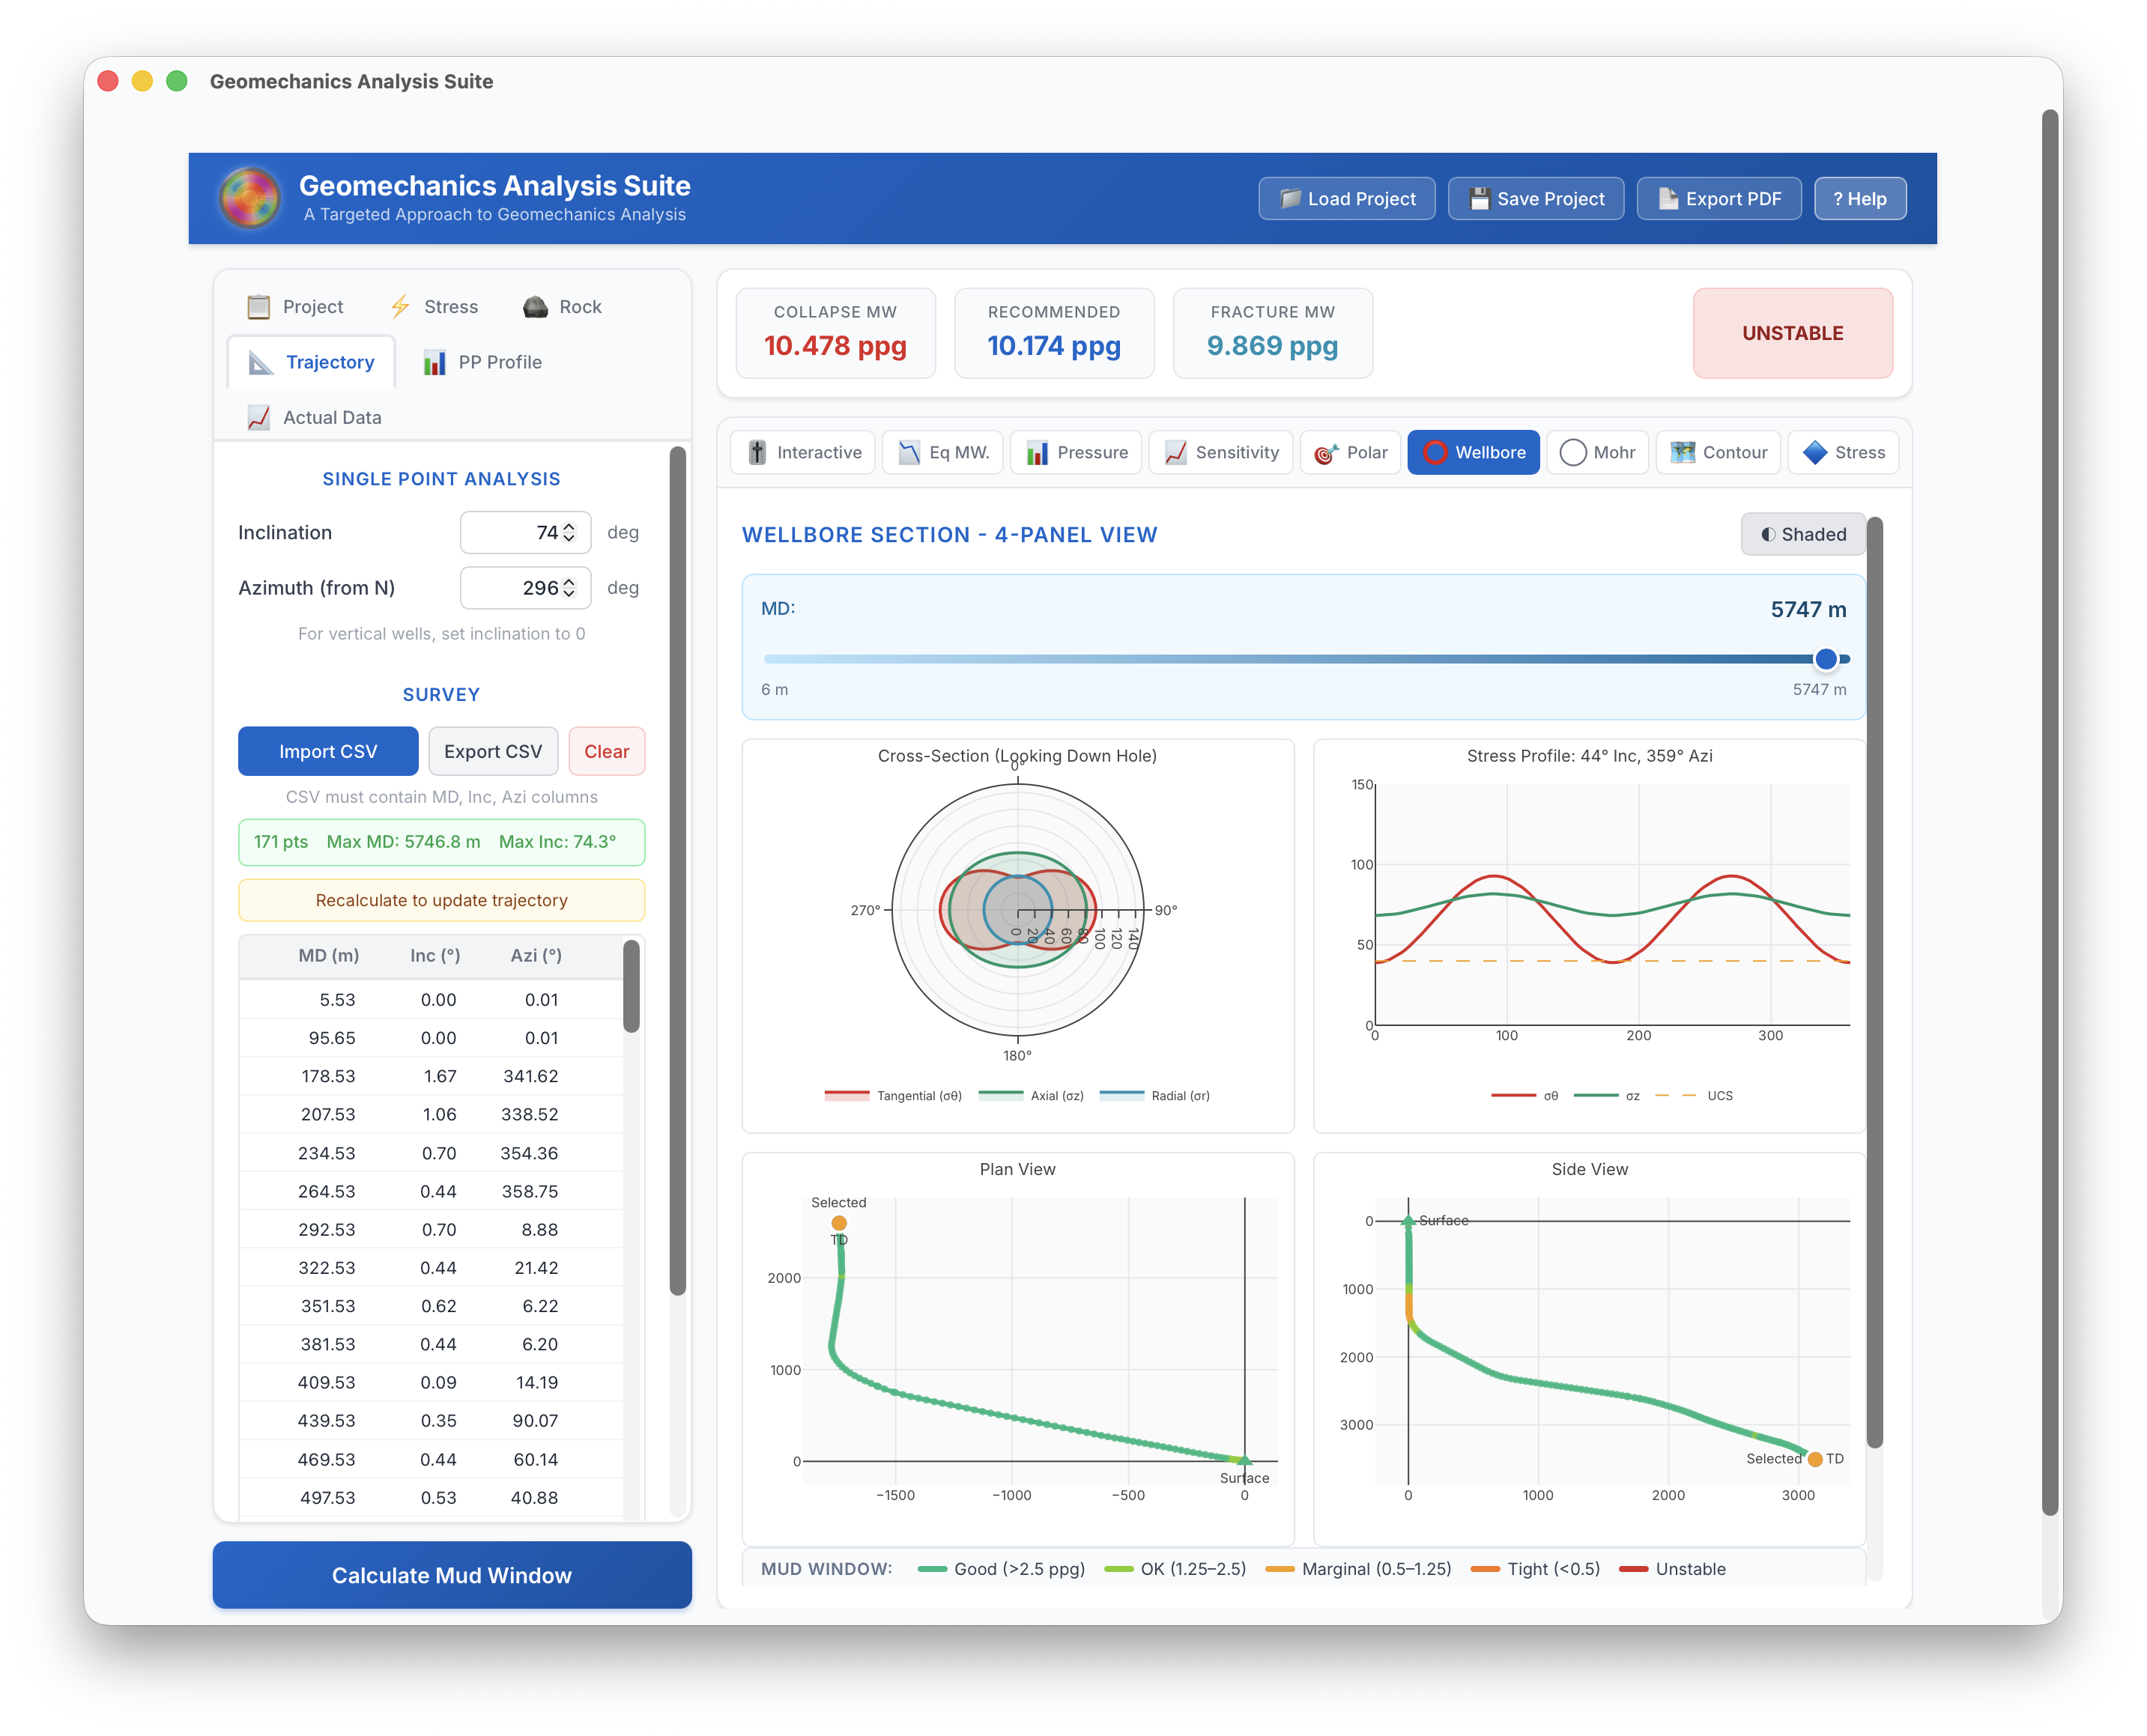Screen dimensions: 2147x1736
Task: Decrement the Azimuth value stepper
Action: (x=568, y=594)
